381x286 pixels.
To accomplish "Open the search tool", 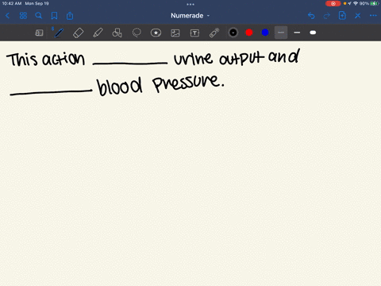I will coord(39,16).
